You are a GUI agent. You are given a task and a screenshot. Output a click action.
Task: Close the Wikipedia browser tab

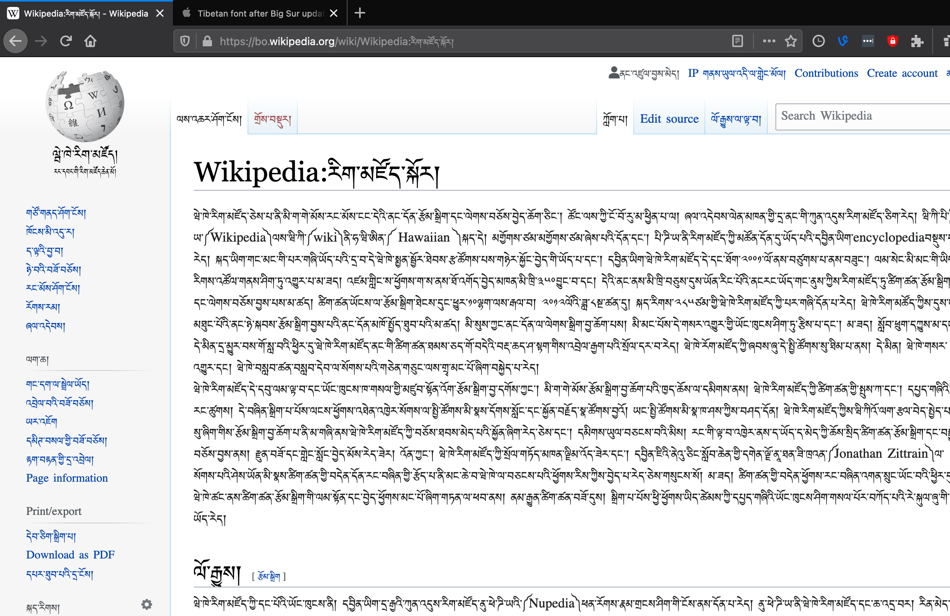tap(160, 14)
